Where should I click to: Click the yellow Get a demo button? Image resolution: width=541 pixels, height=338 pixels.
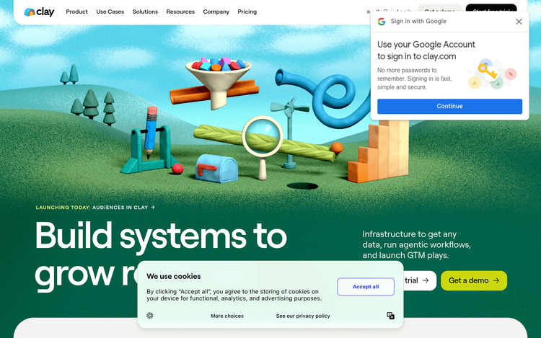point(474,280)
